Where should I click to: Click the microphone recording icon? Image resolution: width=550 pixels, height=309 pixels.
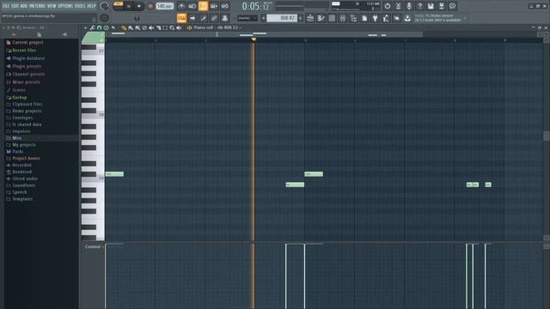pos(409,6)
